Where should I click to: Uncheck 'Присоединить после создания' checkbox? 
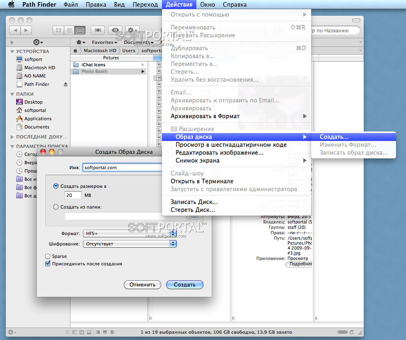click(48, 264)
